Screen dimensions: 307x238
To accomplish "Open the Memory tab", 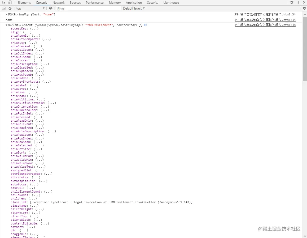I will tap(115, 3).
